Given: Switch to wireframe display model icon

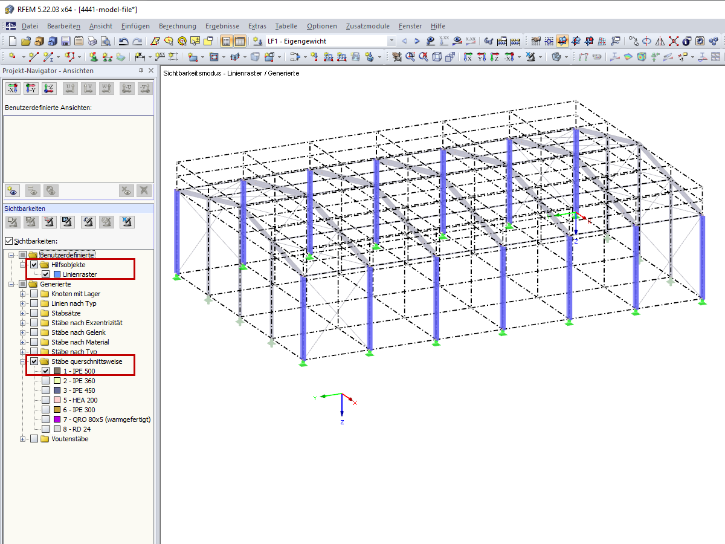Looking at the screenshot, I should click(x=437, y=57).
